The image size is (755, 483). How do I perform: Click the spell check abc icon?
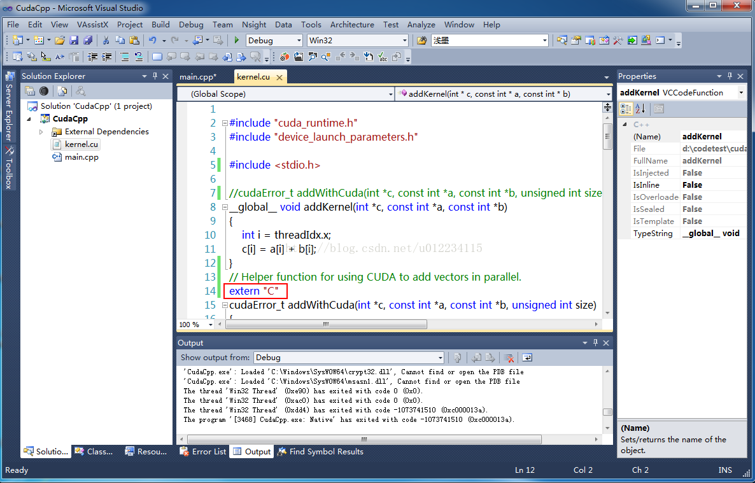coord(383,57)
